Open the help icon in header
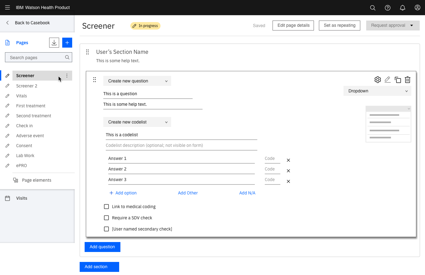Viewport: 425px width, 275px height. pyautogui.click(x=388, y=8)
